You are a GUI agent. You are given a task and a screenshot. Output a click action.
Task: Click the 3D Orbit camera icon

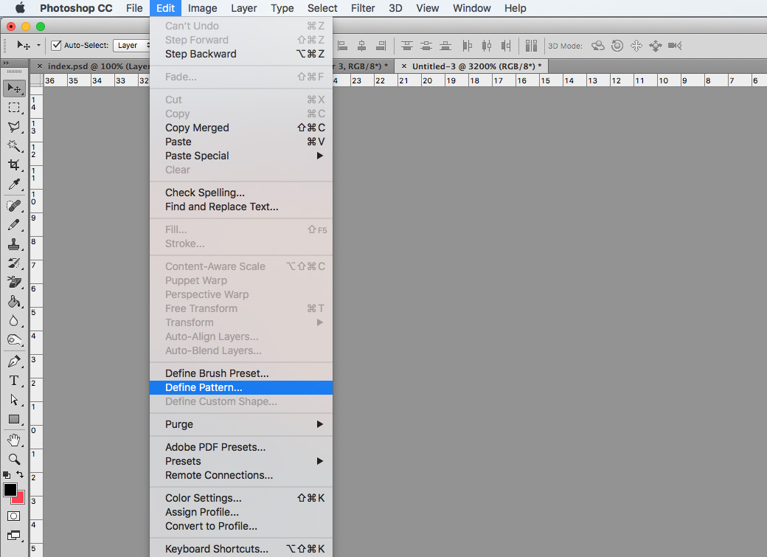[x=598, y=46]
